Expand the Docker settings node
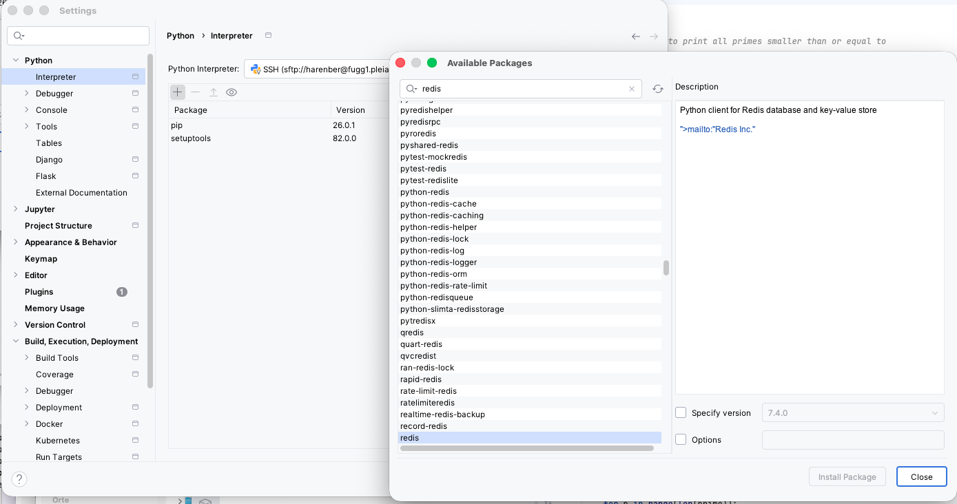Viewport: 957px width, 504px height. point(27,424)
